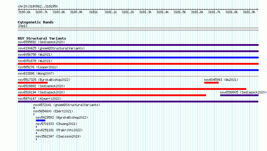Click the 3181.5k ruler tick label
267x151 pixels.
[180, 12]
